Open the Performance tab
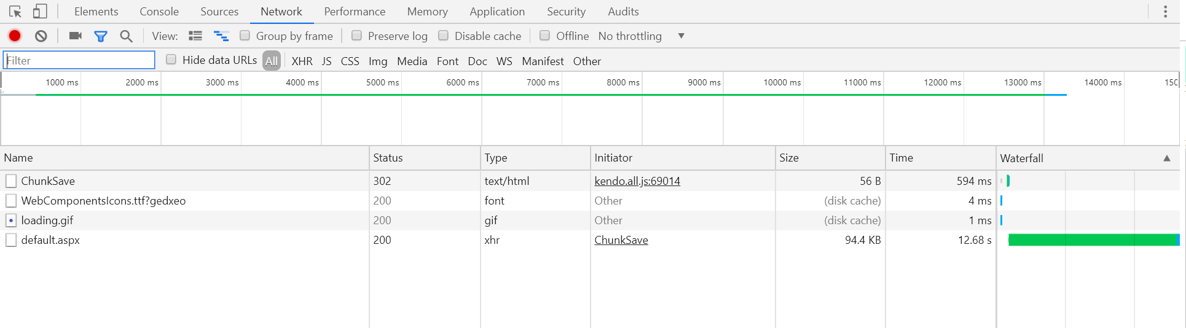 355,12
